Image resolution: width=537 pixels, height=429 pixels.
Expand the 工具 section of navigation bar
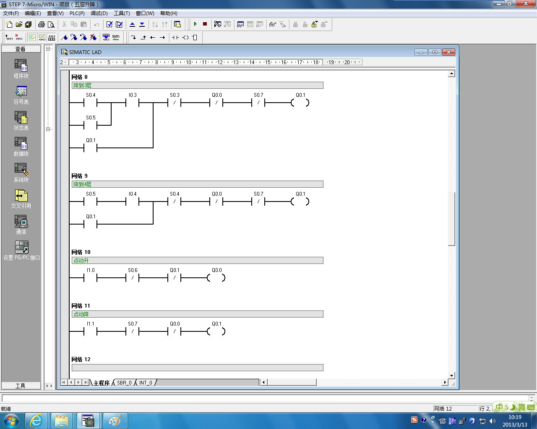coord(21,386)
